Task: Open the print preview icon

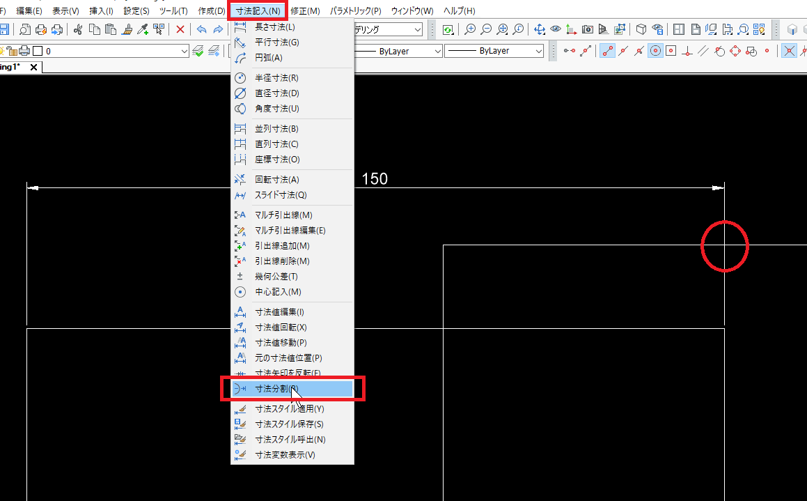Action: click(24, 29)
